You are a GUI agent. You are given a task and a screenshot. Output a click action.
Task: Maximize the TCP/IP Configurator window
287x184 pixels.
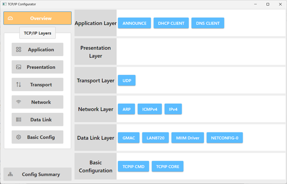[268, 4]
